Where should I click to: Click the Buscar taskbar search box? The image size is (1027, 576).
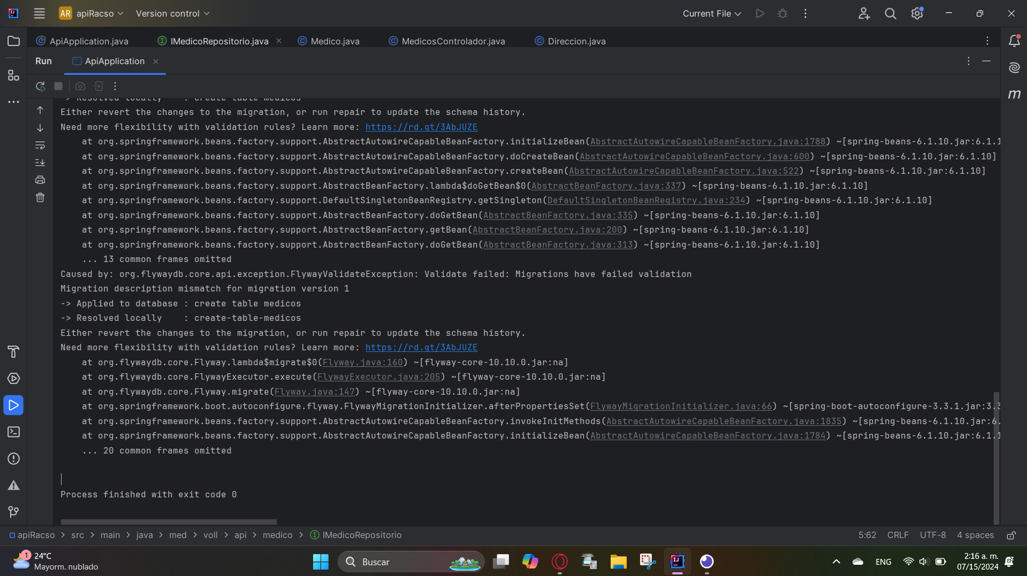click(411, 562)
